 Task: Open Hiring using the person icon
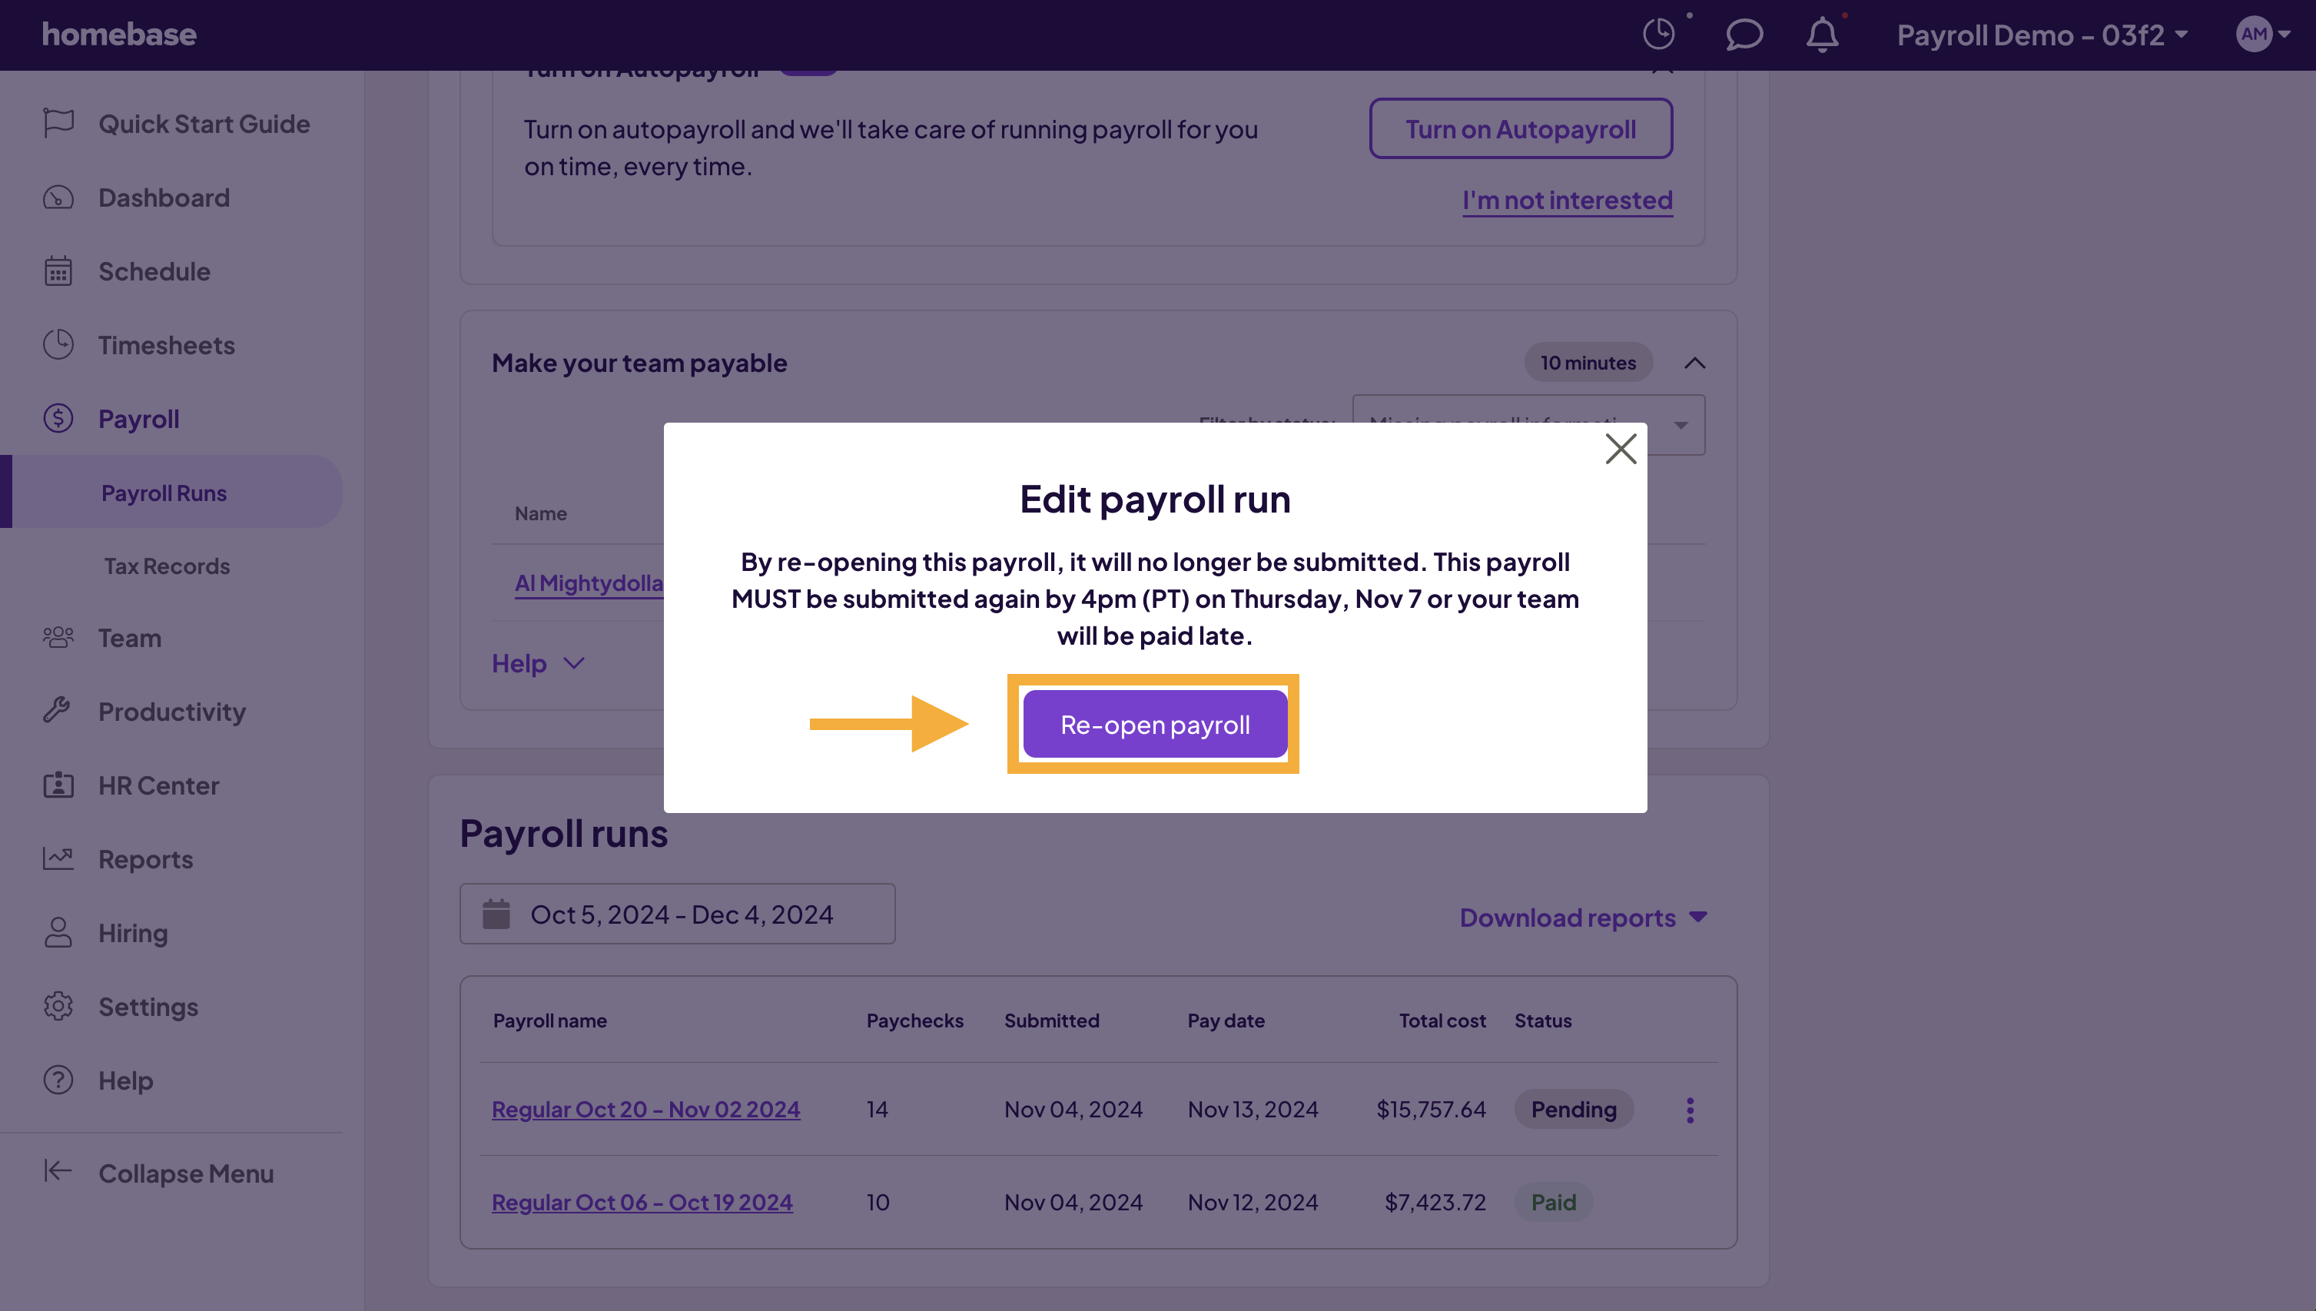tap(57, 933)
